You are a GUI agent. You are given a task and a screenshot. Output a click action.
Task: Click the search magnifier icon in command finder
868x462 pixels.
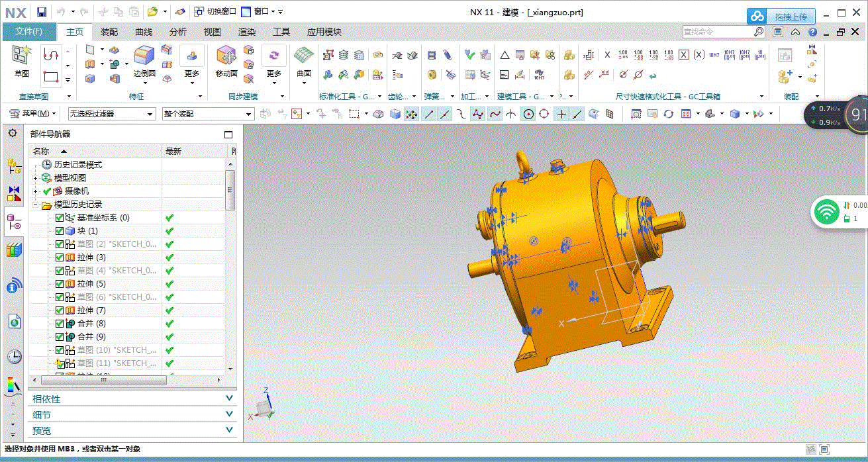tap(759, 32)
